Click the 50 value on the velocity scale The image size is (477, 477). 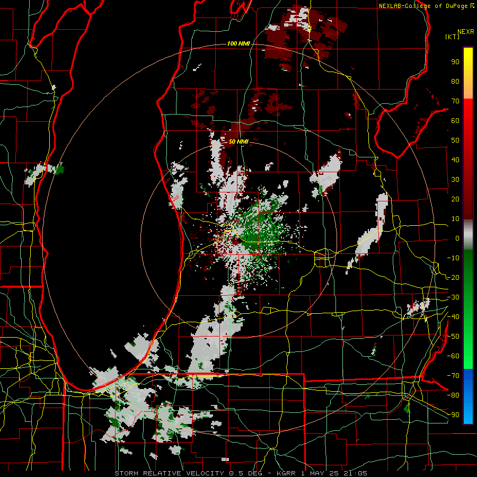point(455,140)
